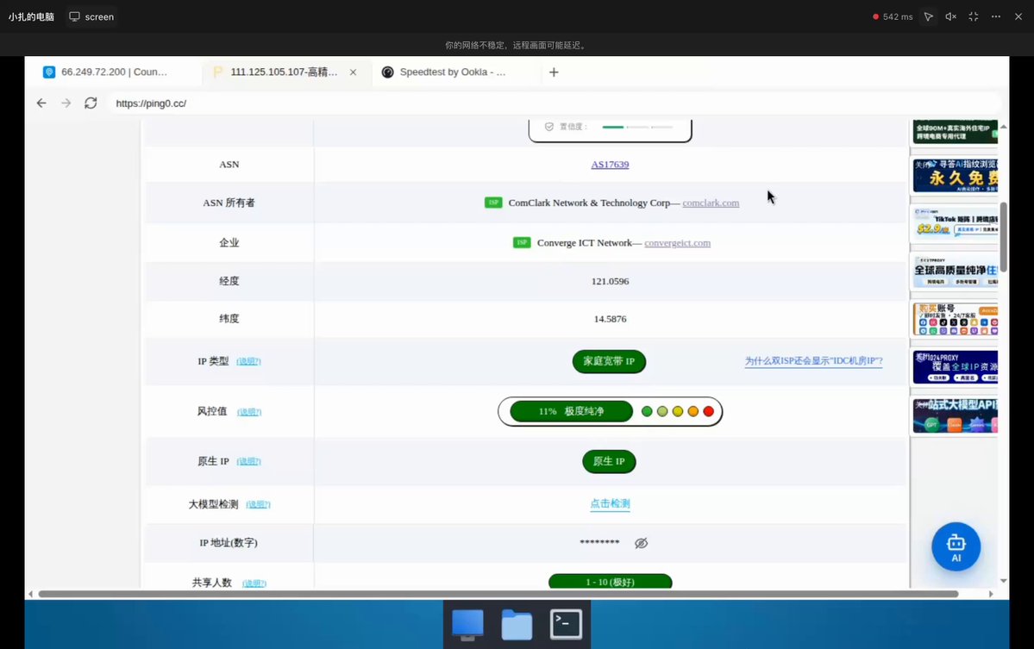Exit fullscreen in remote session toolbar
Screen dimensions: 1034x649
pyautogui.click(x=974, y=16)
